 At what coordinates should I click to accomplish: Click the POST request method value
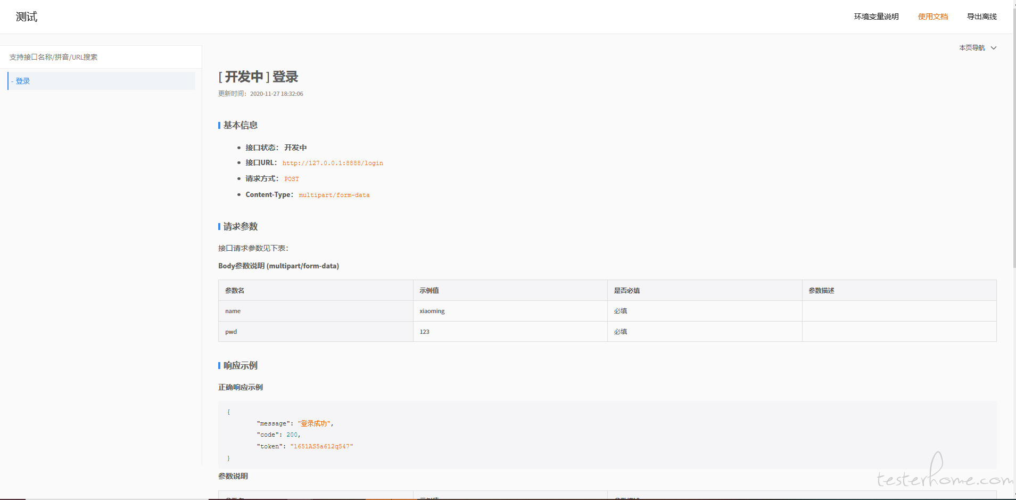(292, 179)
